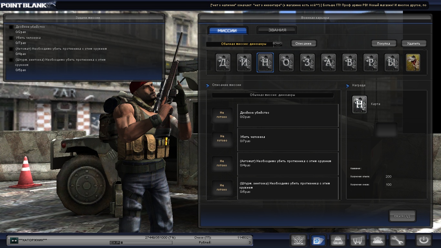Click the (Автомат) mission description row
Viewport: 441px width, 248px height.
click(x=288, y=164)
